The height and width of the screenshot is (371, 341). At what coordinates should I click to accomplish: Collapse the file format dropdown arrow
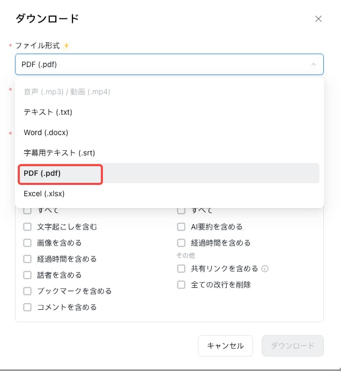click(313, 64)
